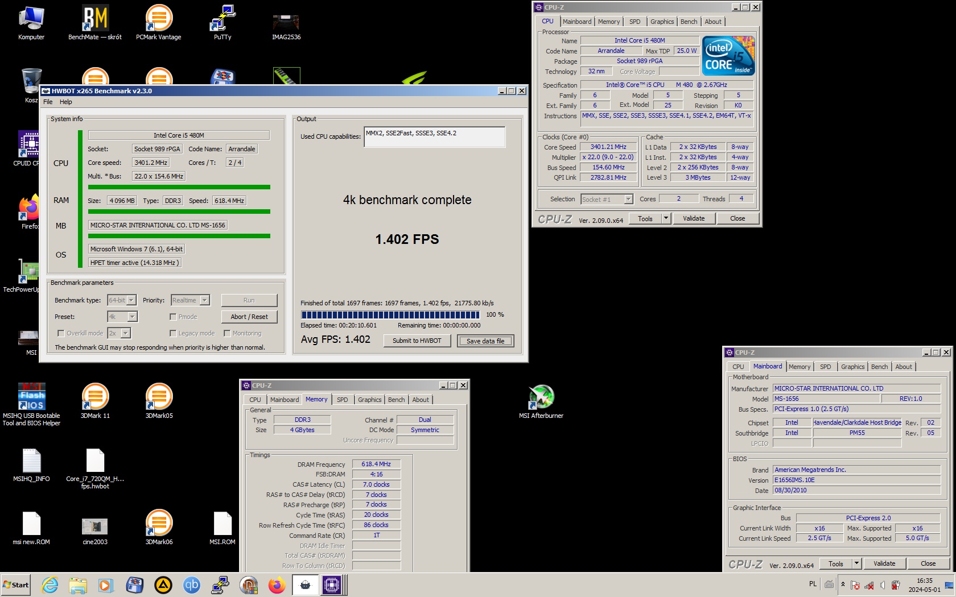The image size is (956, 597).
Task: Open the Help menu in HWBOT x265
Action: pyautogui.click(x=66, y=102)
